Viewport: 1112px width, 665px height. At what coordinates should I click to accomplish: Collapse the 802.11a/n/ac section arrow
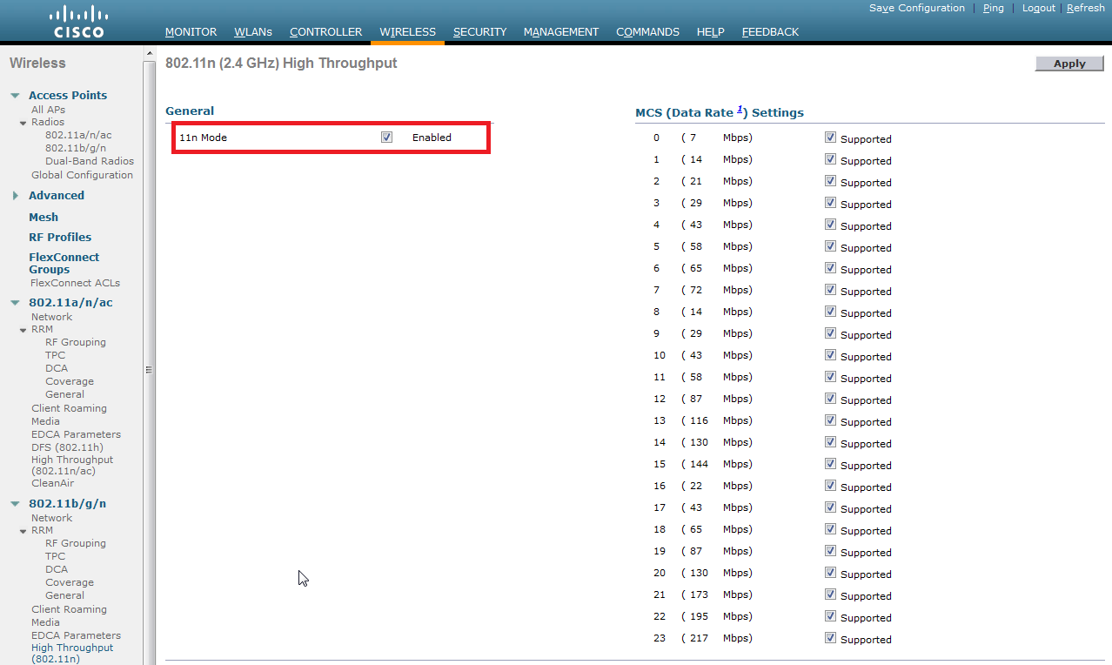[x=16, y=303]
